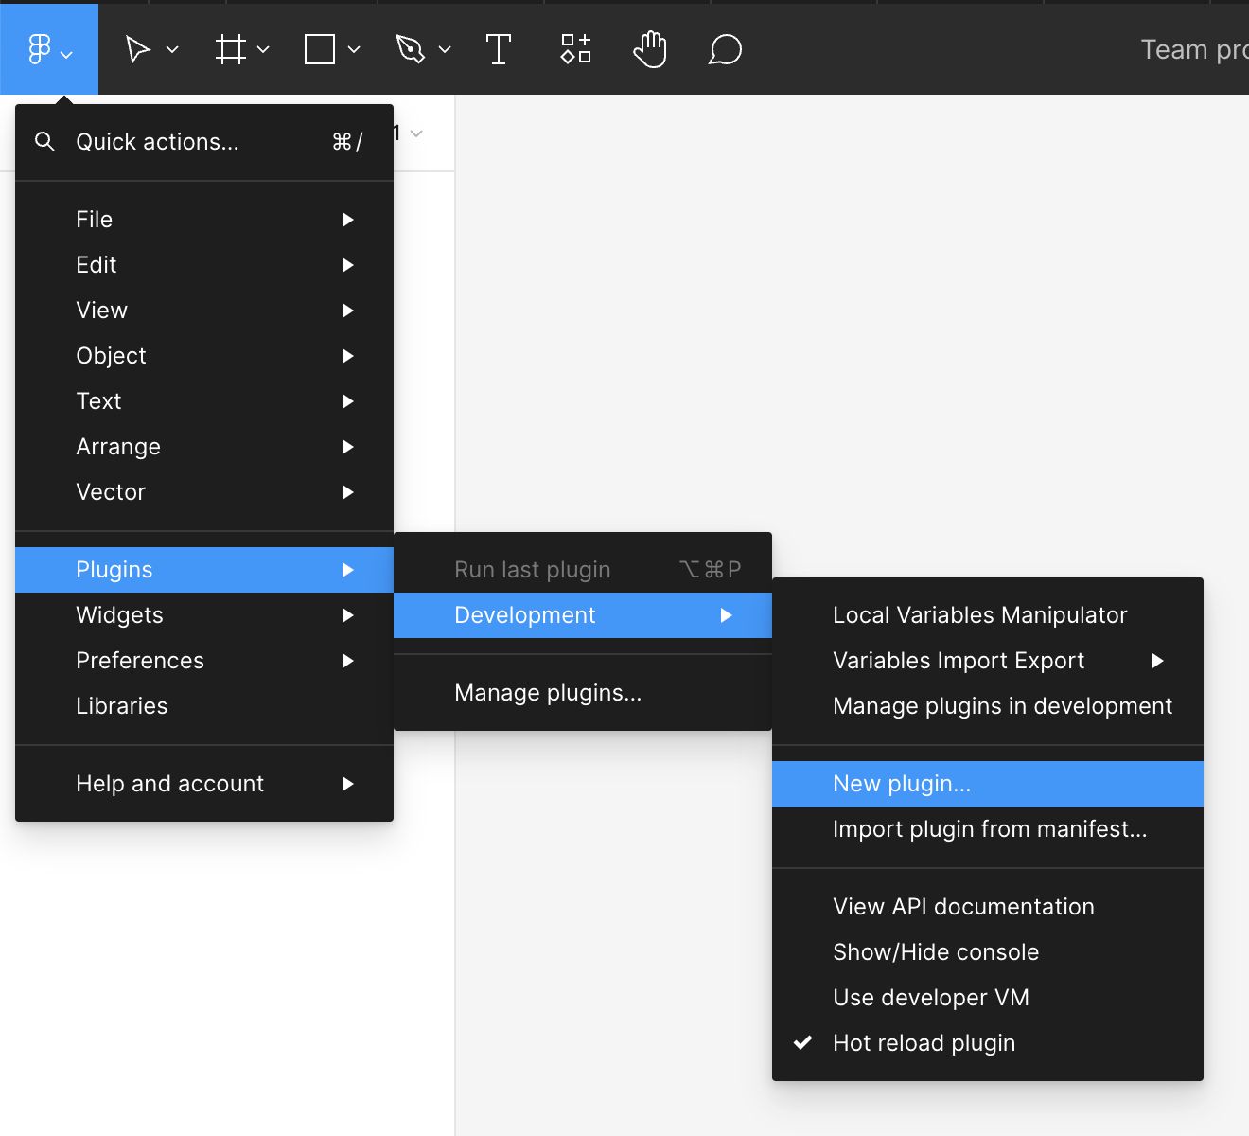Select the Pen tool

coord(409,48)
